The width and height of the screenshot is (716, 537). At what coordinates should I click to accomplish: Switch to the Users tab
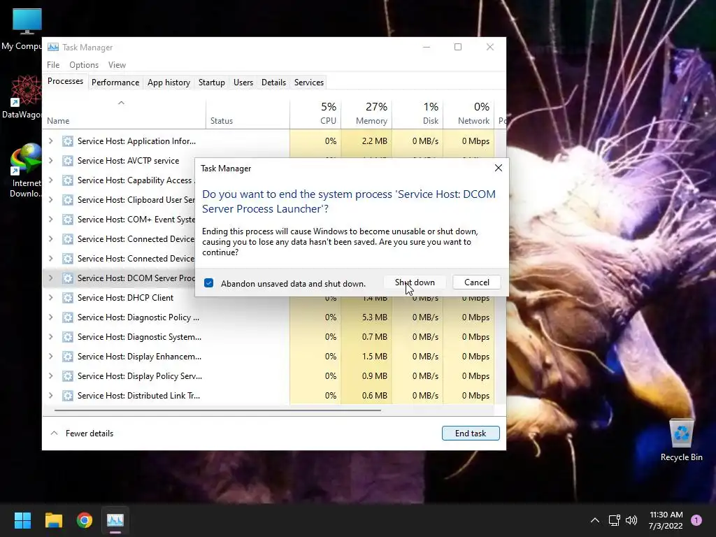(x=243, y=83)
